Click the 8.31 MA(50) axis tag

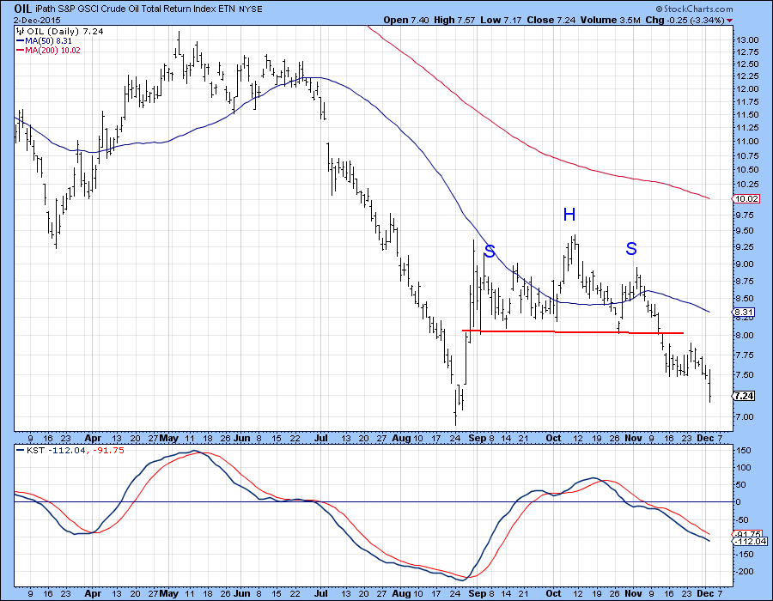(x=743, y=312)
